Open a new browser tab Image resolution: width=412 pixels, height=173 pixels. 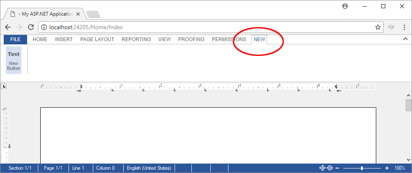93,14
